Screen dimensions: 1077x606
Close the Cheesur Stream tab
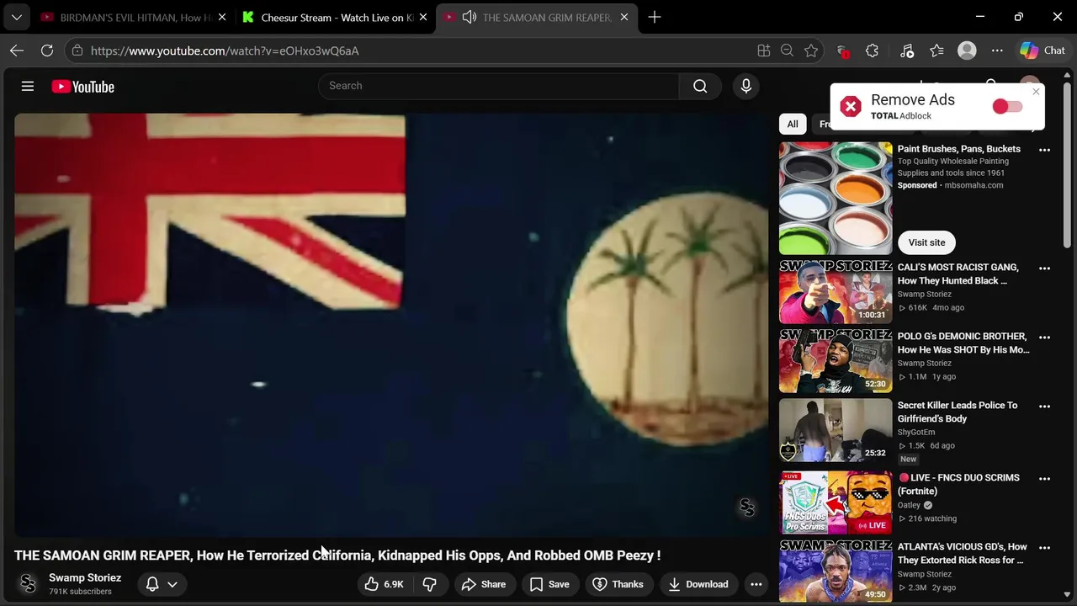(x=422, y=18)
